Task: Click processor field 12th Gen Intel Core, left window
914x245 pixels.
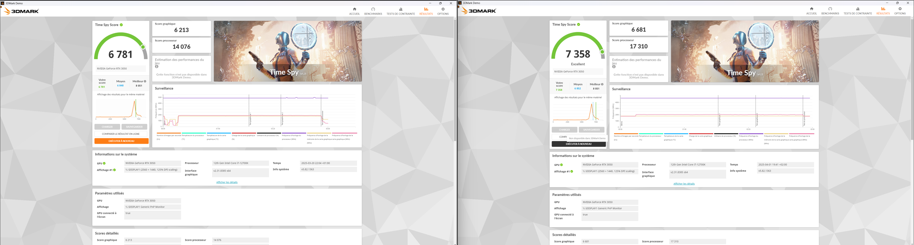Action: click(240, 163)
